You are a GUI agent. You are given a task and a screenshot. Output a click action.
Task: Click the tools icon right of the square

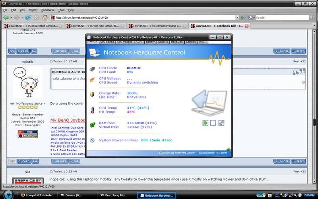click(x=221, y=123)
